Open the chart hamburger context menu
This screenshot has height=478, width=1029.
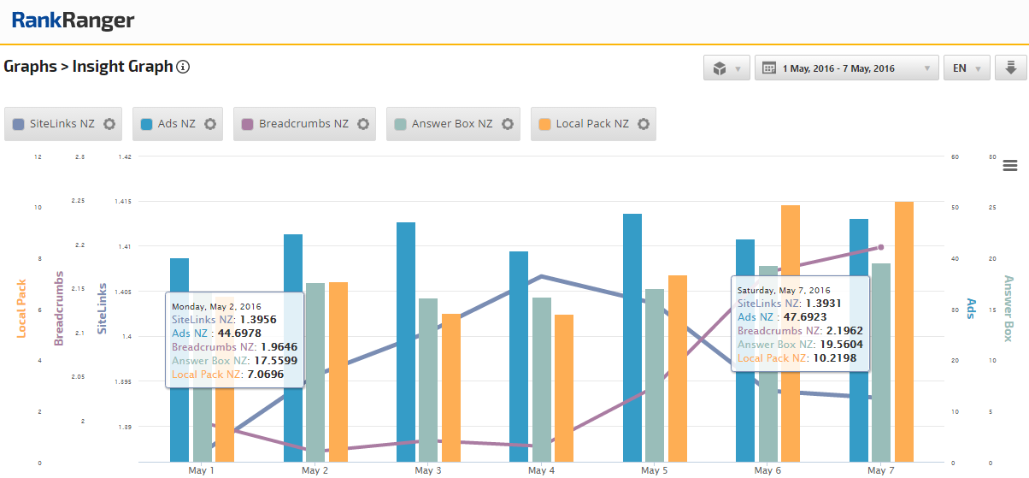point(1009,165)
